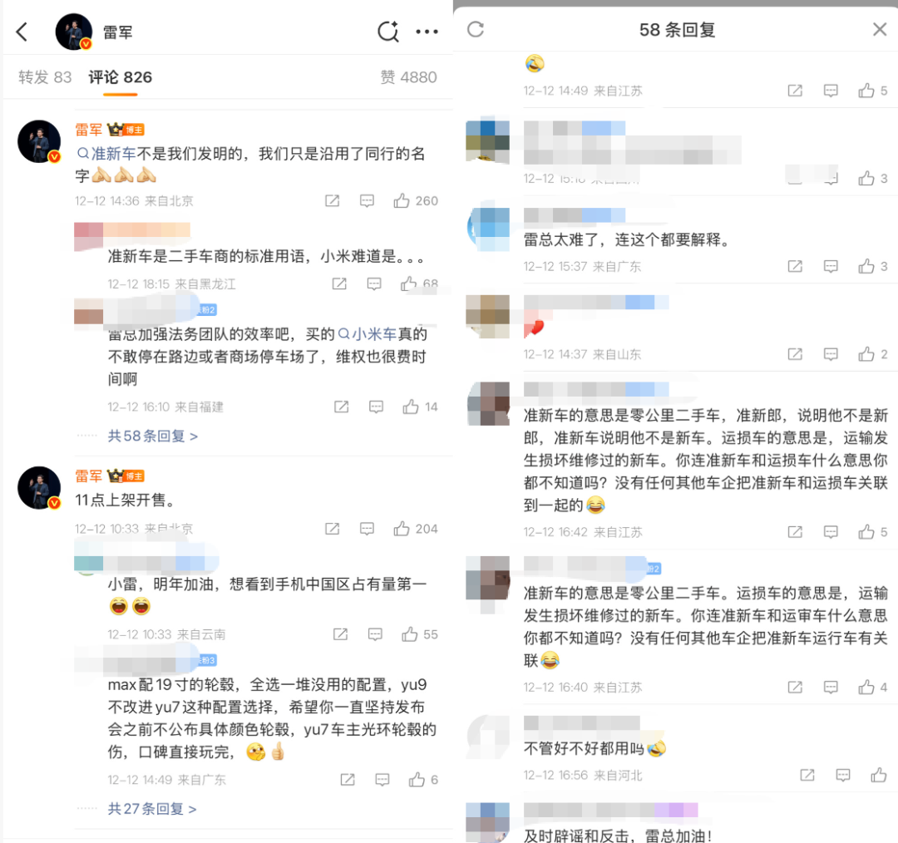Close the 58条回复 panel
Image resolution: width=898 pixels, height=843 pixels.
click(880, 29)
